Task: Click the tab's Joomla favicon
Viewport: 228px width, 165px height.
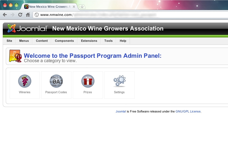Action: pos(26,7)
